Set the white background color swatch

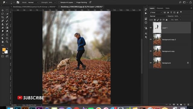pos(6,52)
